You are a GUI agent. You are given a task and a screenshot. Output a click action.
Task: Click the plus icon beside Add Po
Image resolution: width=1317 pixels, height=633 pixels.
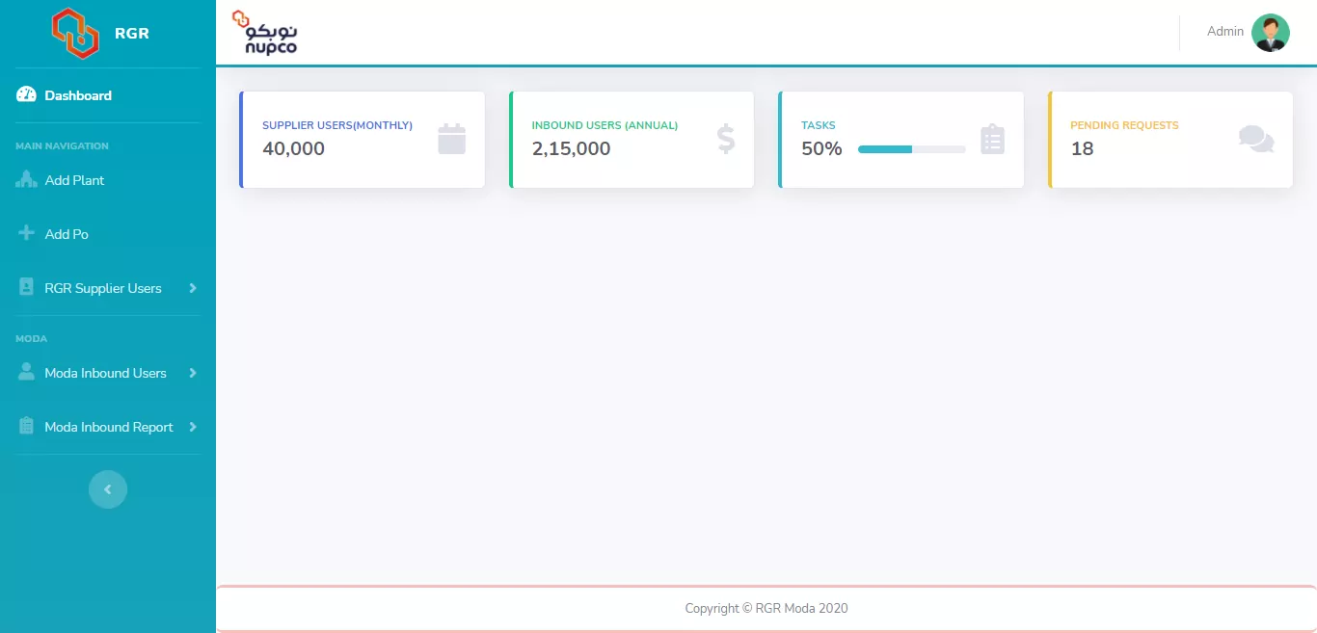tap(27, 234)
